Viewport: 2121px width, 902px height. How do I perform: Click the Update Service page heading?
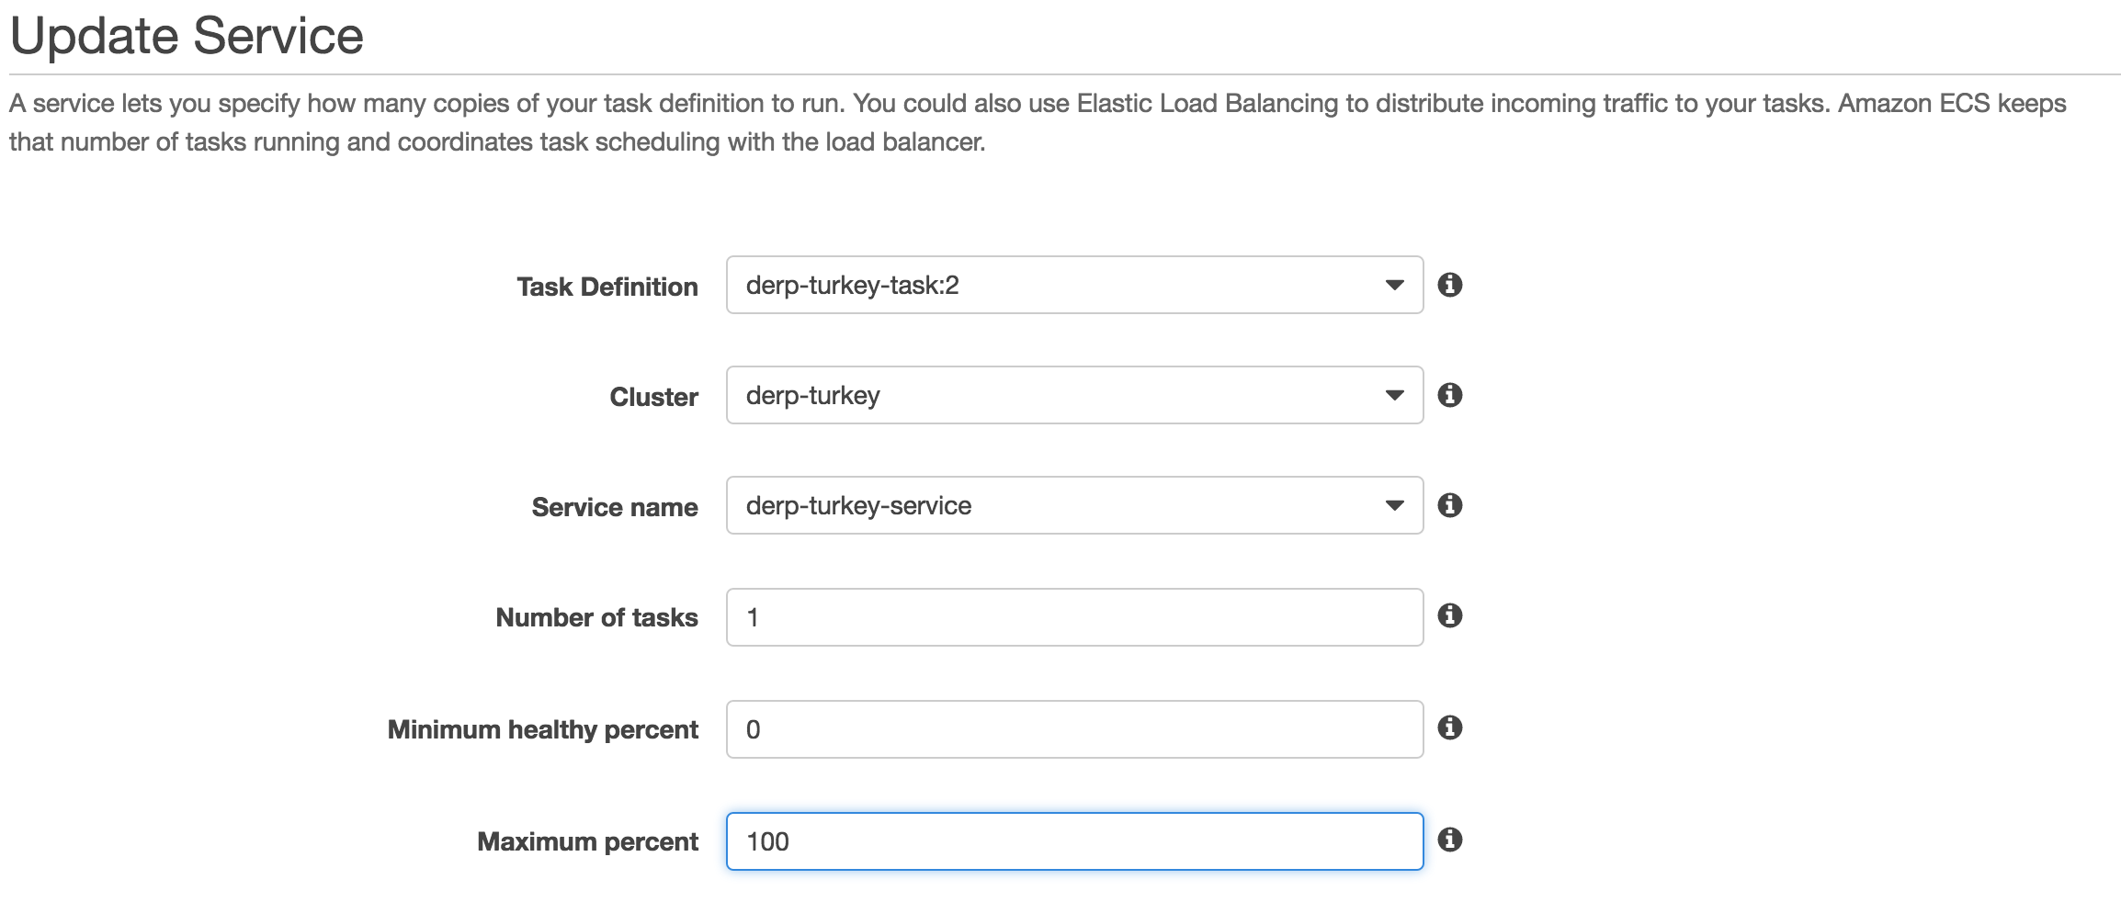pyautogui.click(x=187, y=37)
